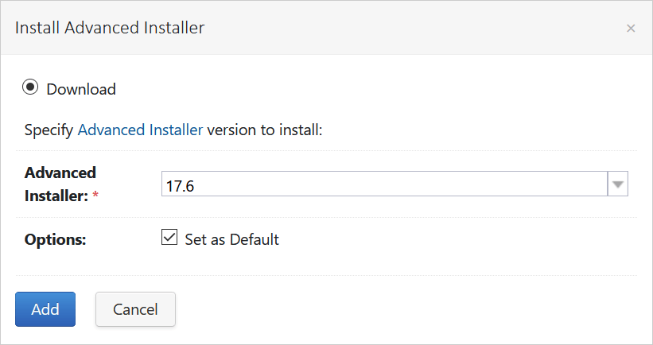Click the red required asterisk
The height and width of the screenshot is (345, 653).
95,194
